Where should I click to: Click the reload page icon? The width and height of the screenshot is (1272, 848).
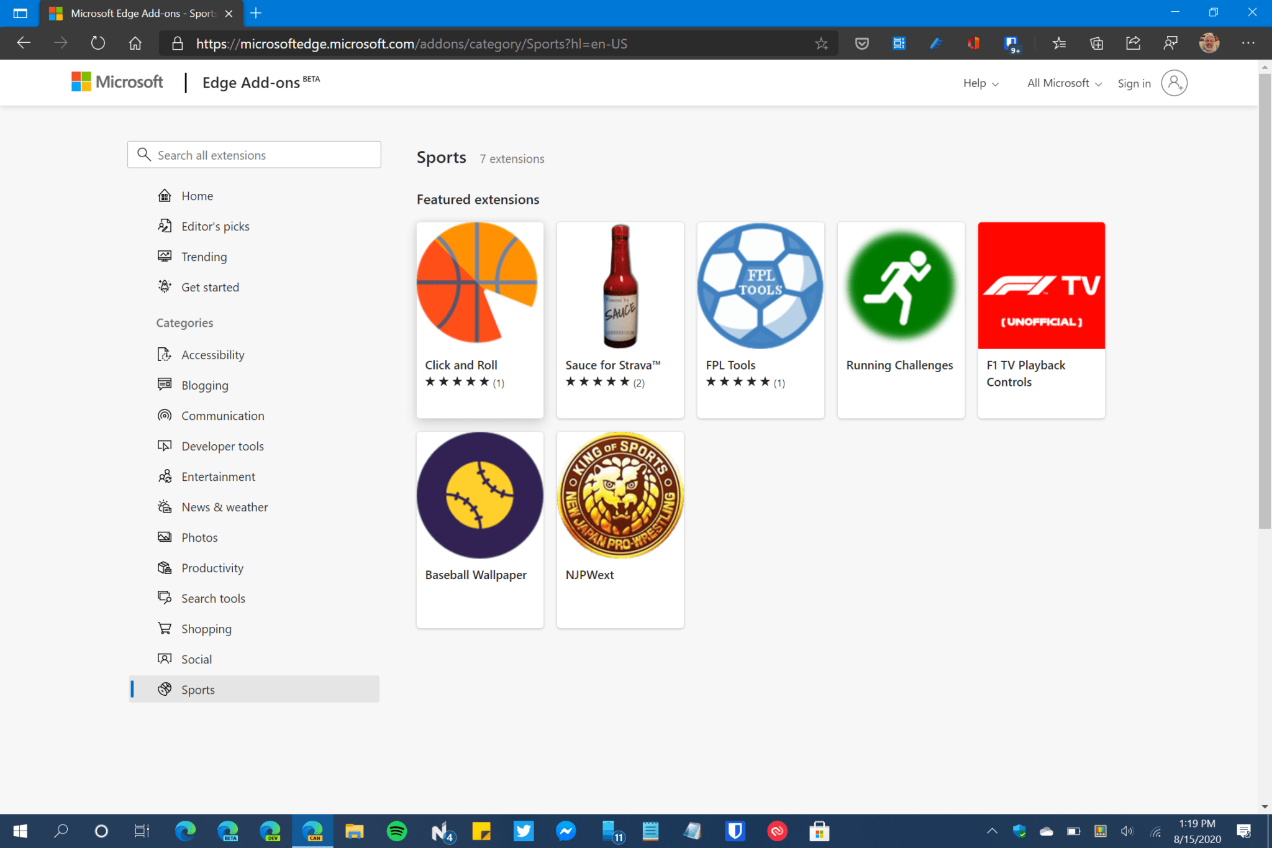[98, 43]
